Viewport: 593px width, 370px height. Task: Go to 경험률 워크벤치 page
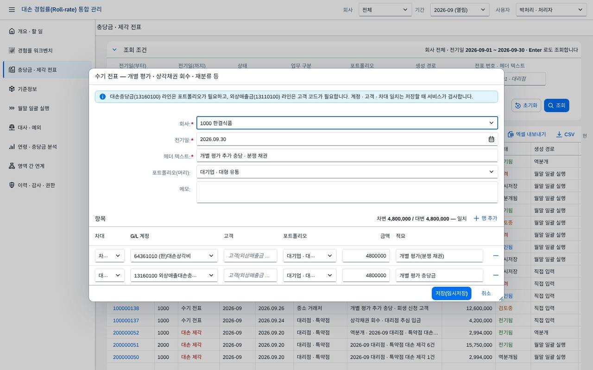click(47, 50)
